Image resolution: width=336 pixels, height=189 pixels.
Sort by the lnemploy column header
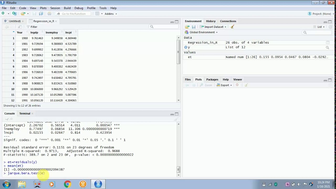click(54, 33)
